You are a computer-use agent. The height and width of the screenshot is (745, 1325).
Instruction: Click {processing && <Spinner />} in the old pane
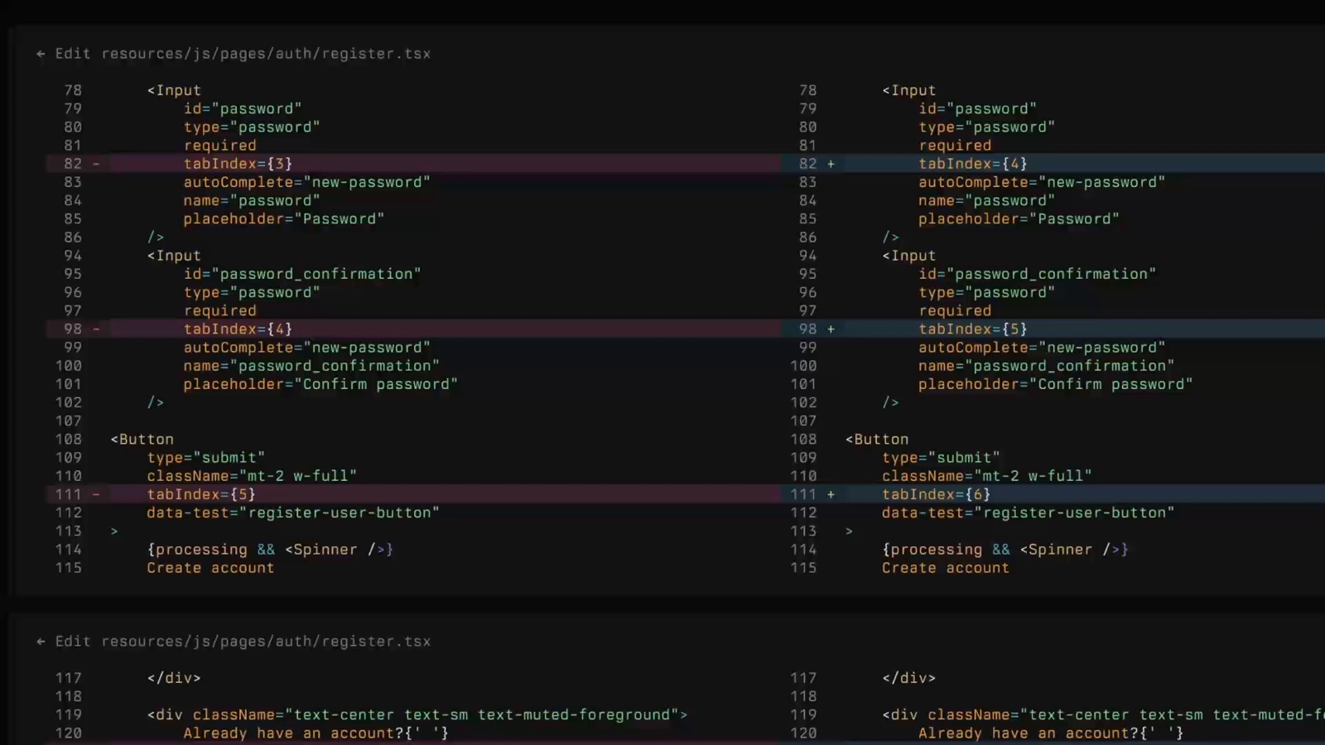[270, 550]
